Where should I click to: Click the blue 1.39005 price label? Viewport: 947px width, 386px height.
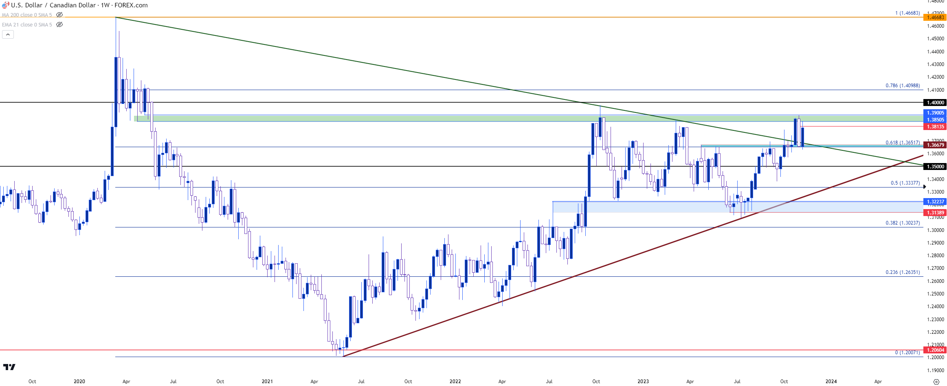(935, 112)
